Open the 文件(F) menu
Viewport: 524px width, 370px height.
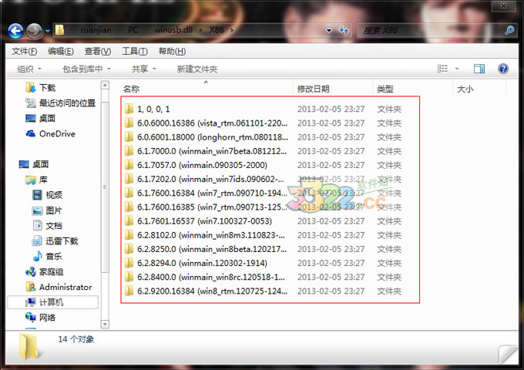25,51
